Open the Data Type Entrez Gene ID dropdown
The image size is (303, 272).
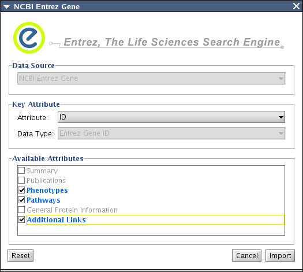171,133
